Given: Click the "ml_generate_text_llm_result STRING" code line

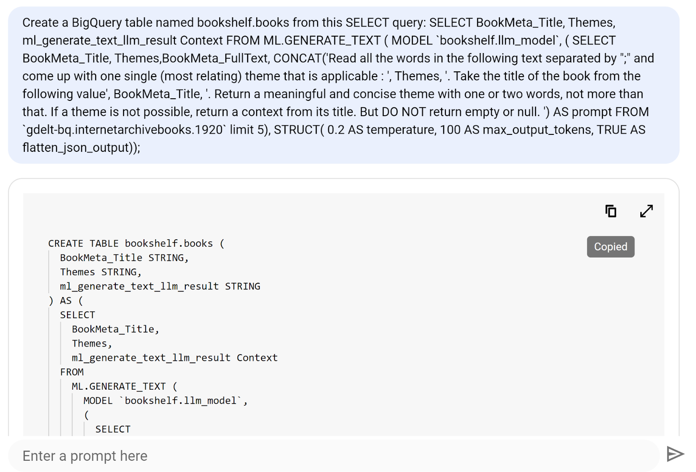Looking at the screenshot, I should click(x=160, y=286).
